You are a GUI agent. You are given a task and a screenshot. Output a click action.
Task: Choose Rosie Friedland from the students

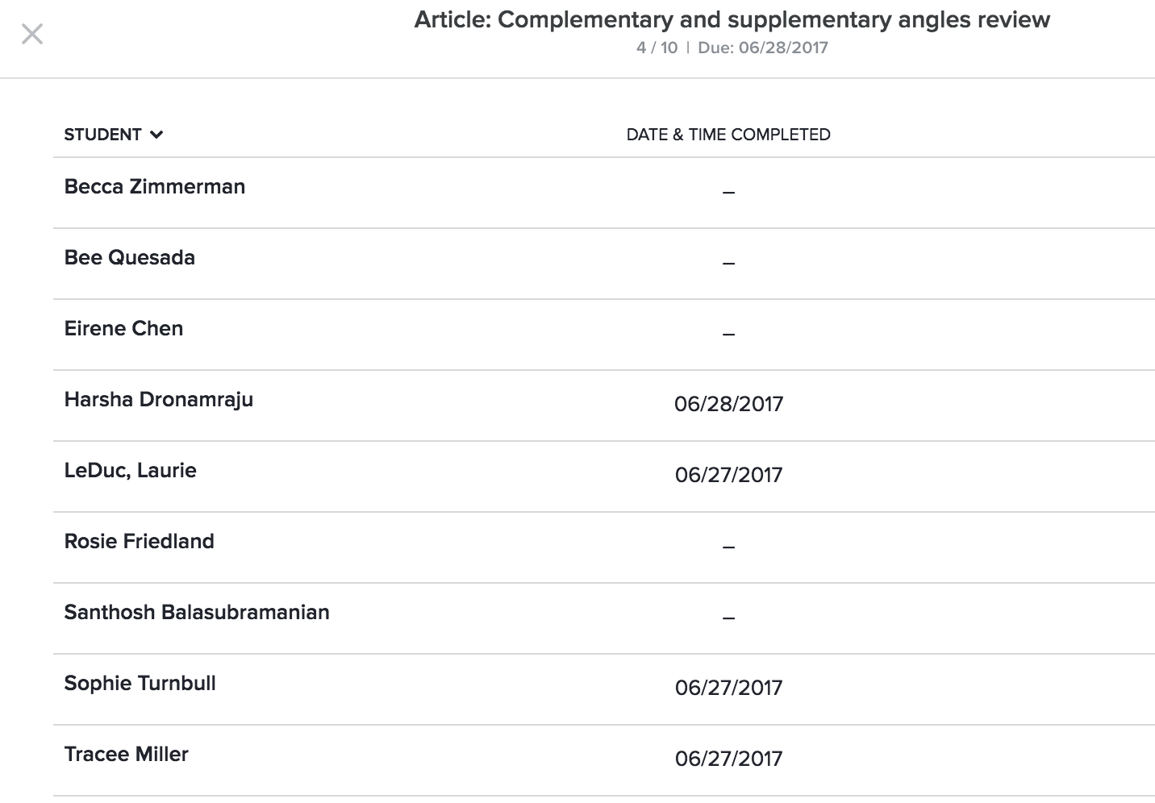click(x=139, y=541)
